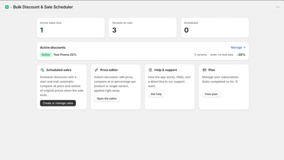This screenshot has width=284, height=160.
Task: Select the Active sales now card
Action: tap(71, 28)
